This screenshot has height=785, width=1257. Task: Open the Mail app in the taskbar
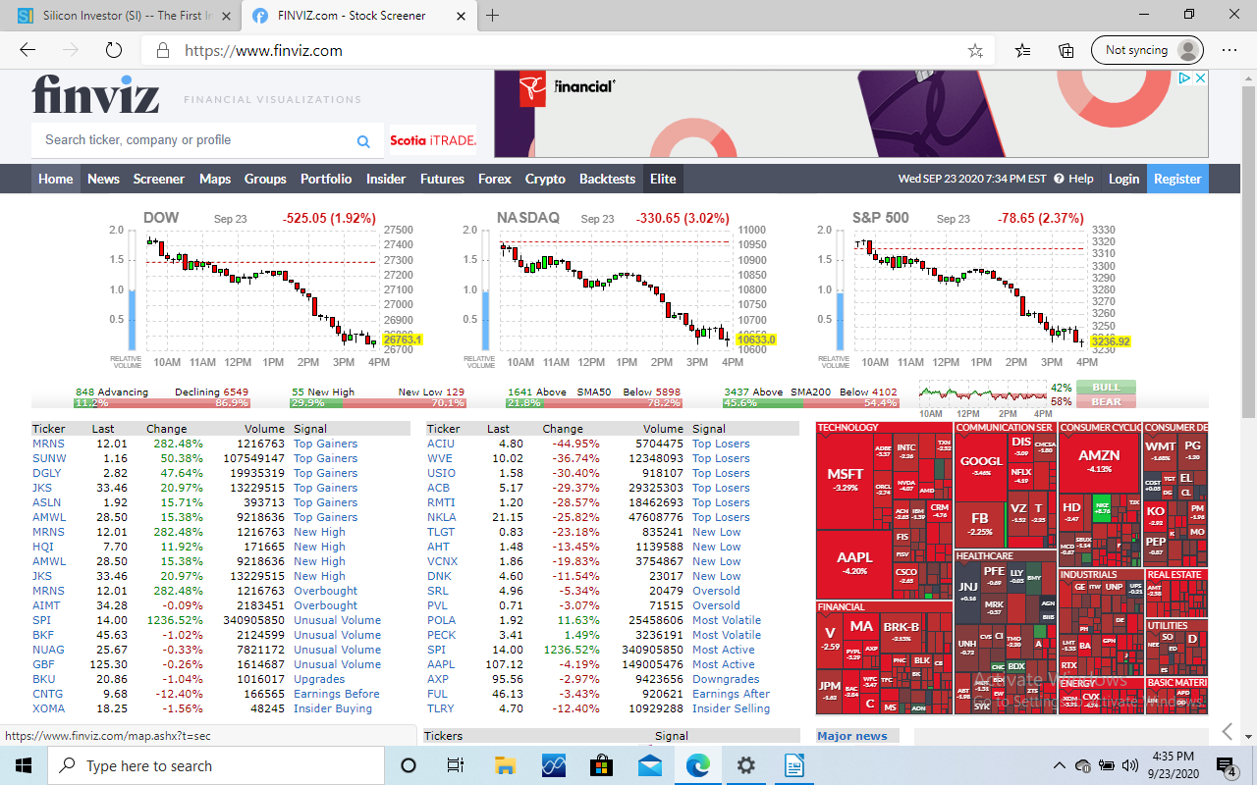(649, 765)
